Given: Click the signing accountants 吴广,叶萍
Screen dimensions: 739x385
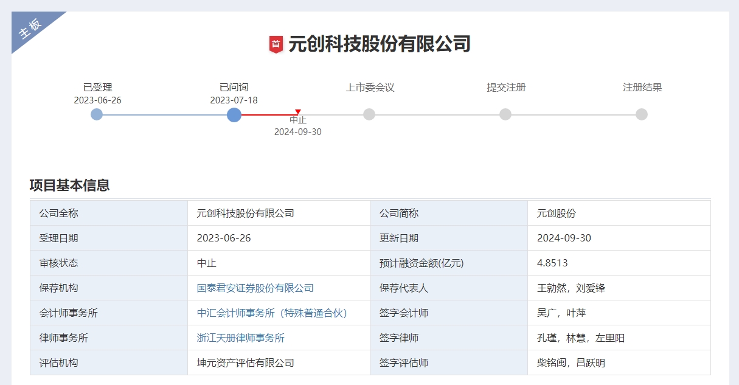Looking at the screenshot, I should 619,313.
